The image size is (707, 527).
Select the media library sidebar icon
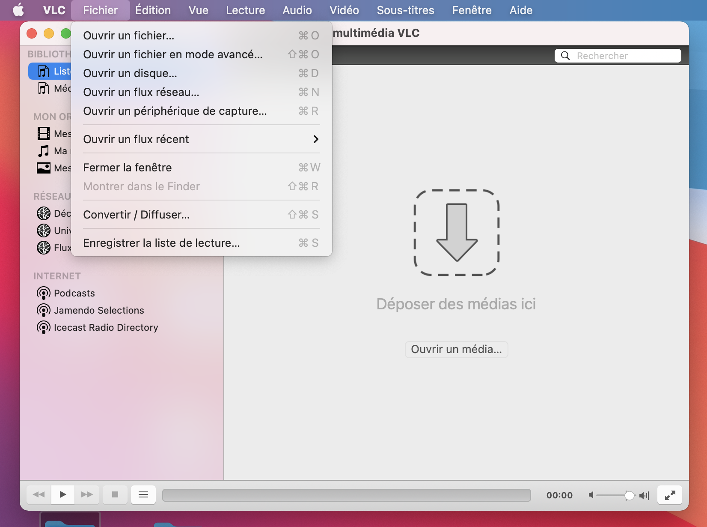tap(43, 88)
